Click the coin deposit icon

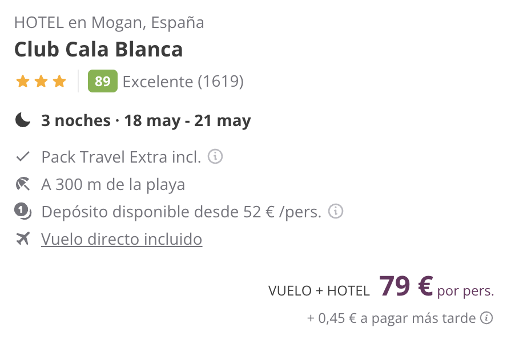coord(23,212)
